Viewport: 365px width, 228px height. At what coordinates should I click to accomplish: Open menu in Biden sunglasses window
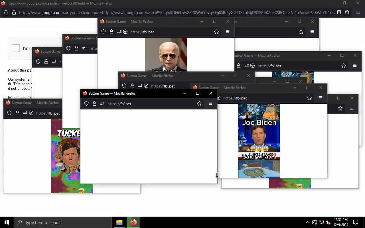pyautogui.click(x=228, y=32)
